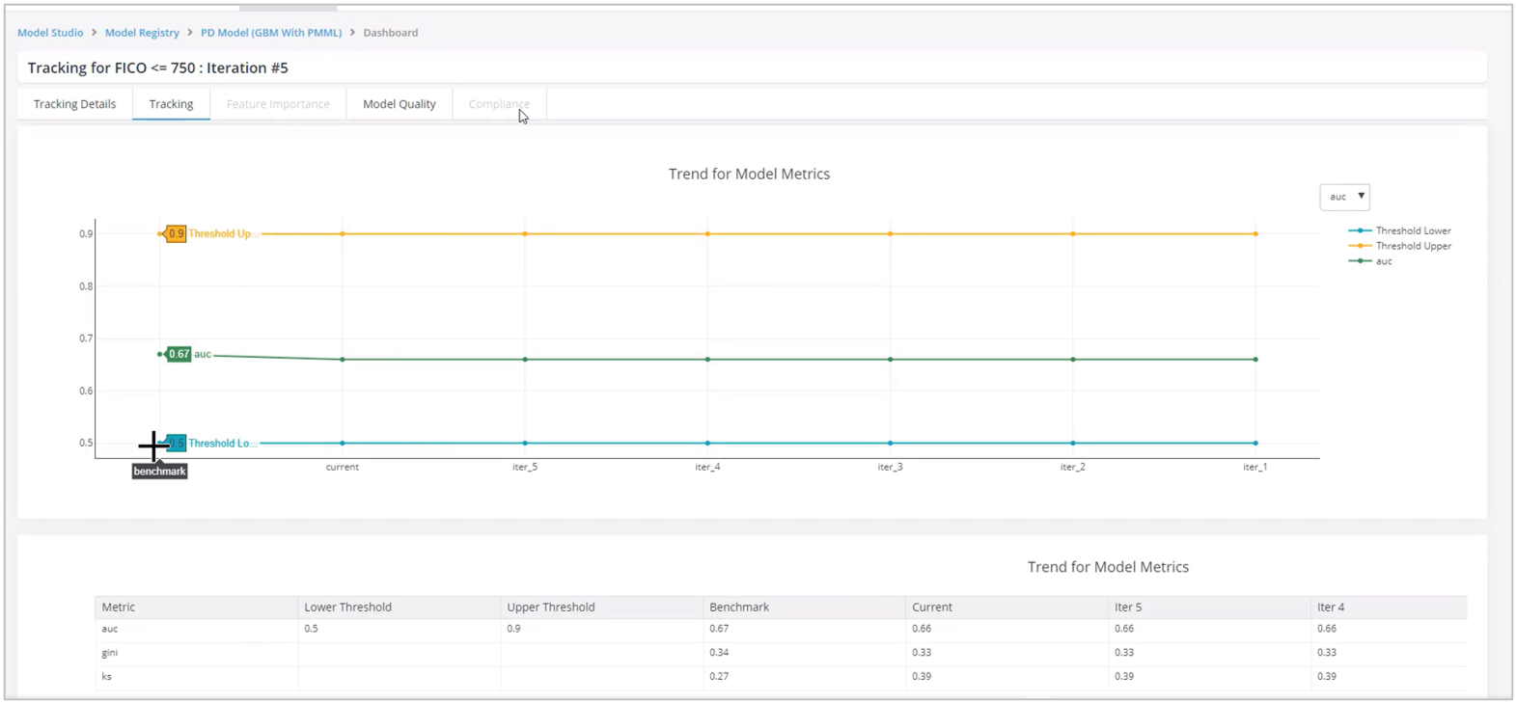Click Threshold Lower point at iter_3
1516x703 pixels.
[x=890, y=444]
